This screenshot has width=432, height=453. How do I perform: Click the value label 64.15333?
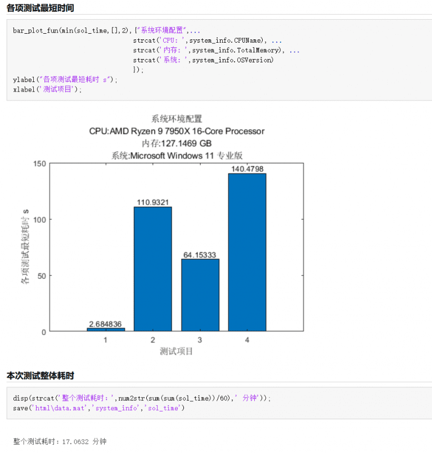tap(200, 255)
